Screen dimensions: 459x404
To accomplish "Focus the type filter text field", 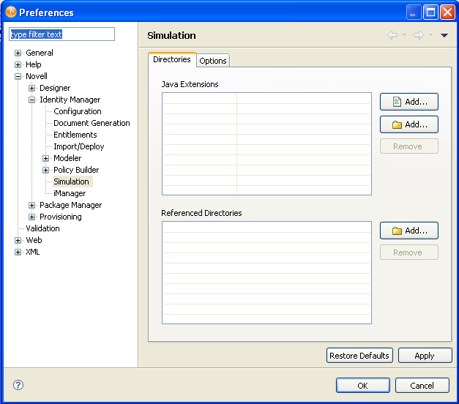I will click(x=61, y=34).
